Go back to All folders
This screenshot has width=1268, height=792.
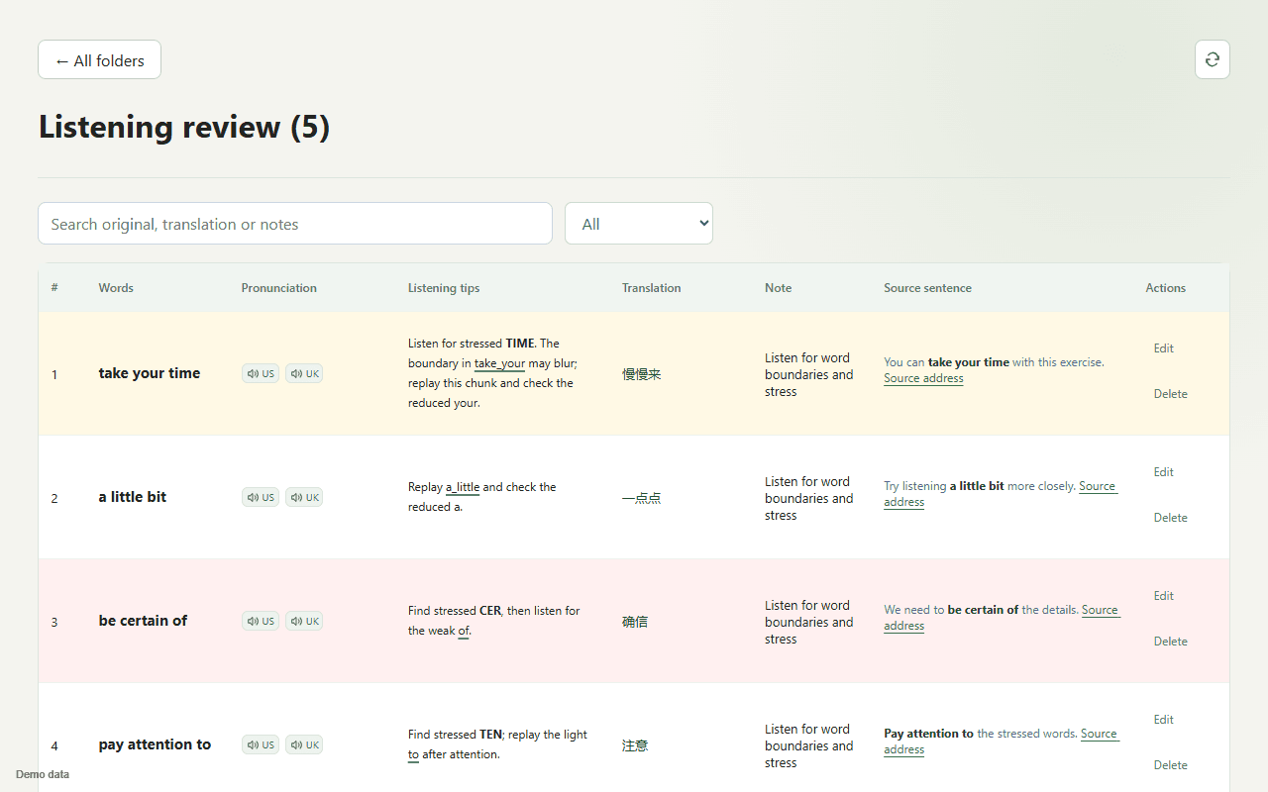coord(99,59)
